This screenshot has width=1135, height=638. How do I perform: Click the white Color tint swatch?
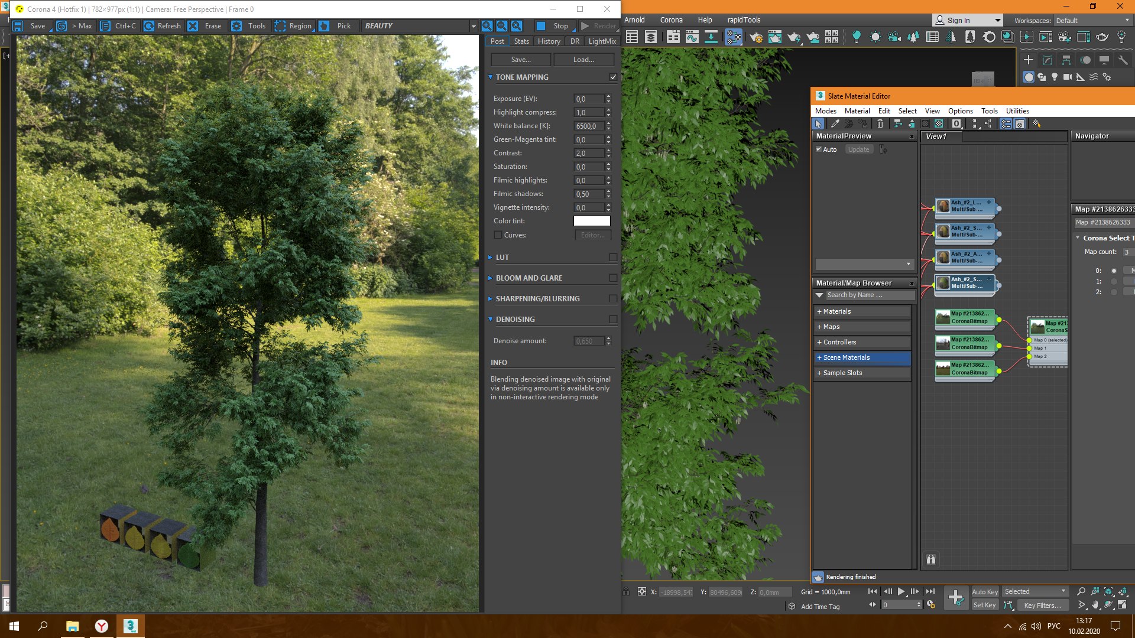pos(592,221)
